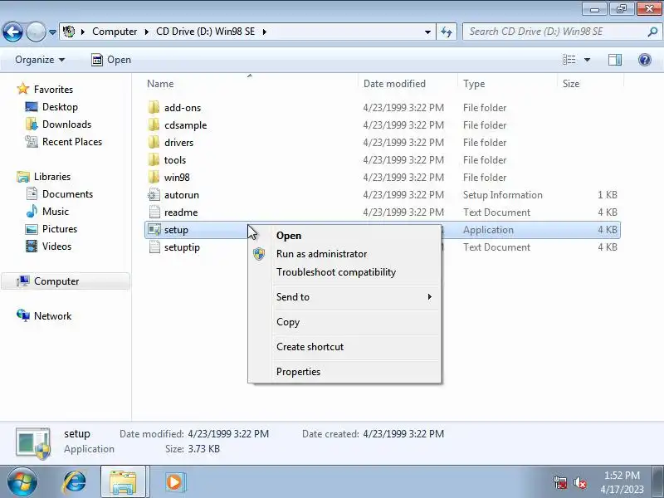Launch Windows Media Player from taskbar
Image resolution: width=664 pixels, height=498 pixels.
[174, 482]
